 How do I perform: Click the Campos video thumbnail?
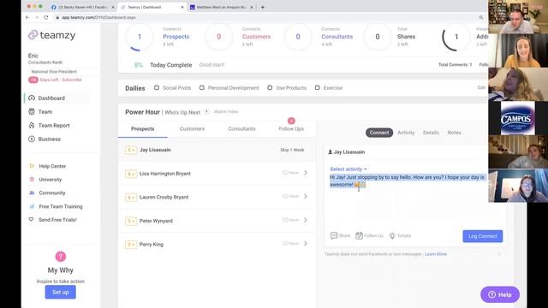pos(517,118)
